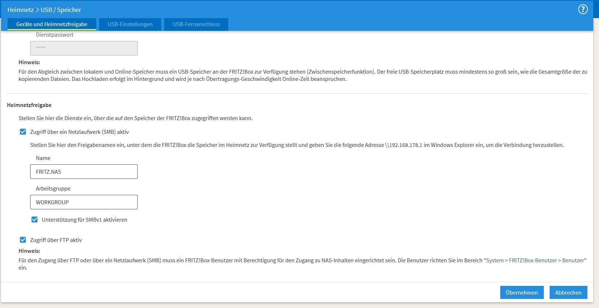Click the USB / Speicher breadcrumb
599x308 pixels.
(x=61, y=10)
